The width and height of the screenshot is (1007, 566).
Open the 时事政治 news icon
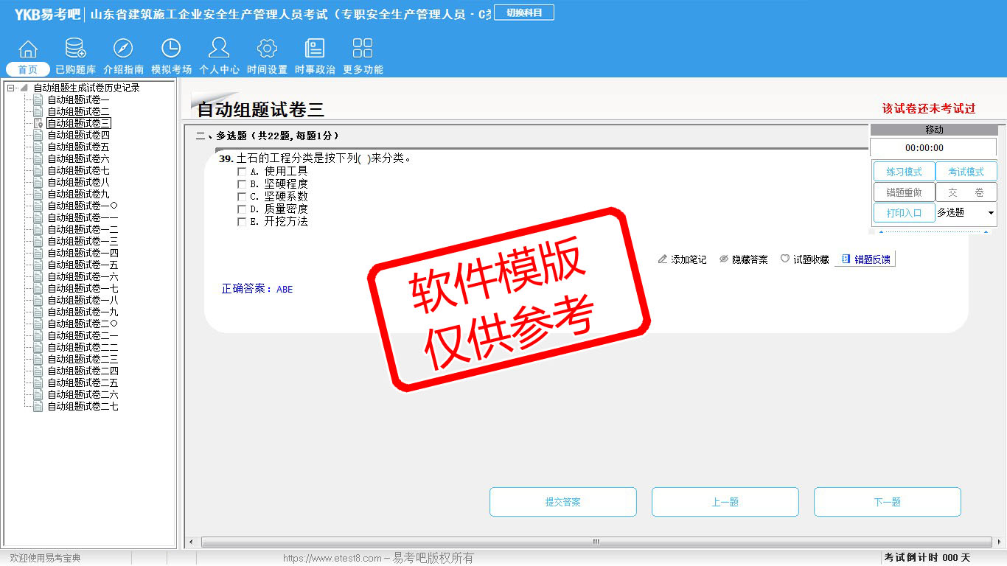click(315, 49)
